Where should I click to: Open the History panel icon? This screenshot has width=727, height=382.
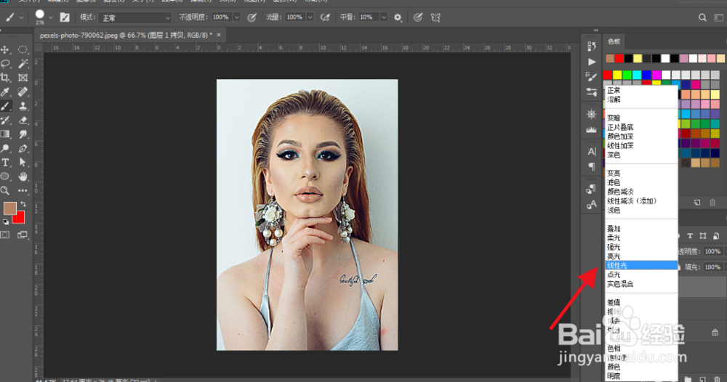[x=592, y=46]
